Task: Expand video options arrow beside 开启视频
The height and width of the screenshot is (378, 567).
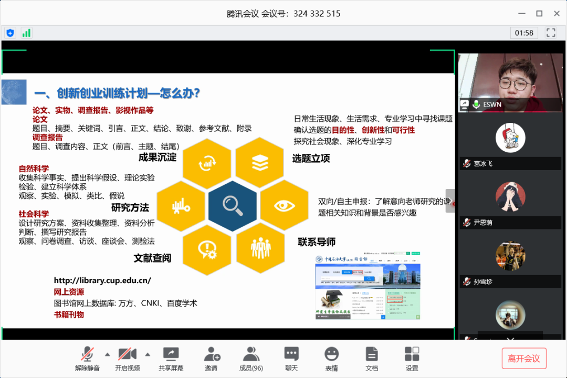Action: [148, 353]
